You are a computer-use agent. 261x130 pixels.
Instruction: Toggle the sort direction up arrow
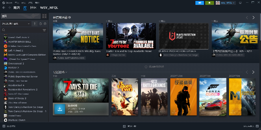(x=35, y=24)
